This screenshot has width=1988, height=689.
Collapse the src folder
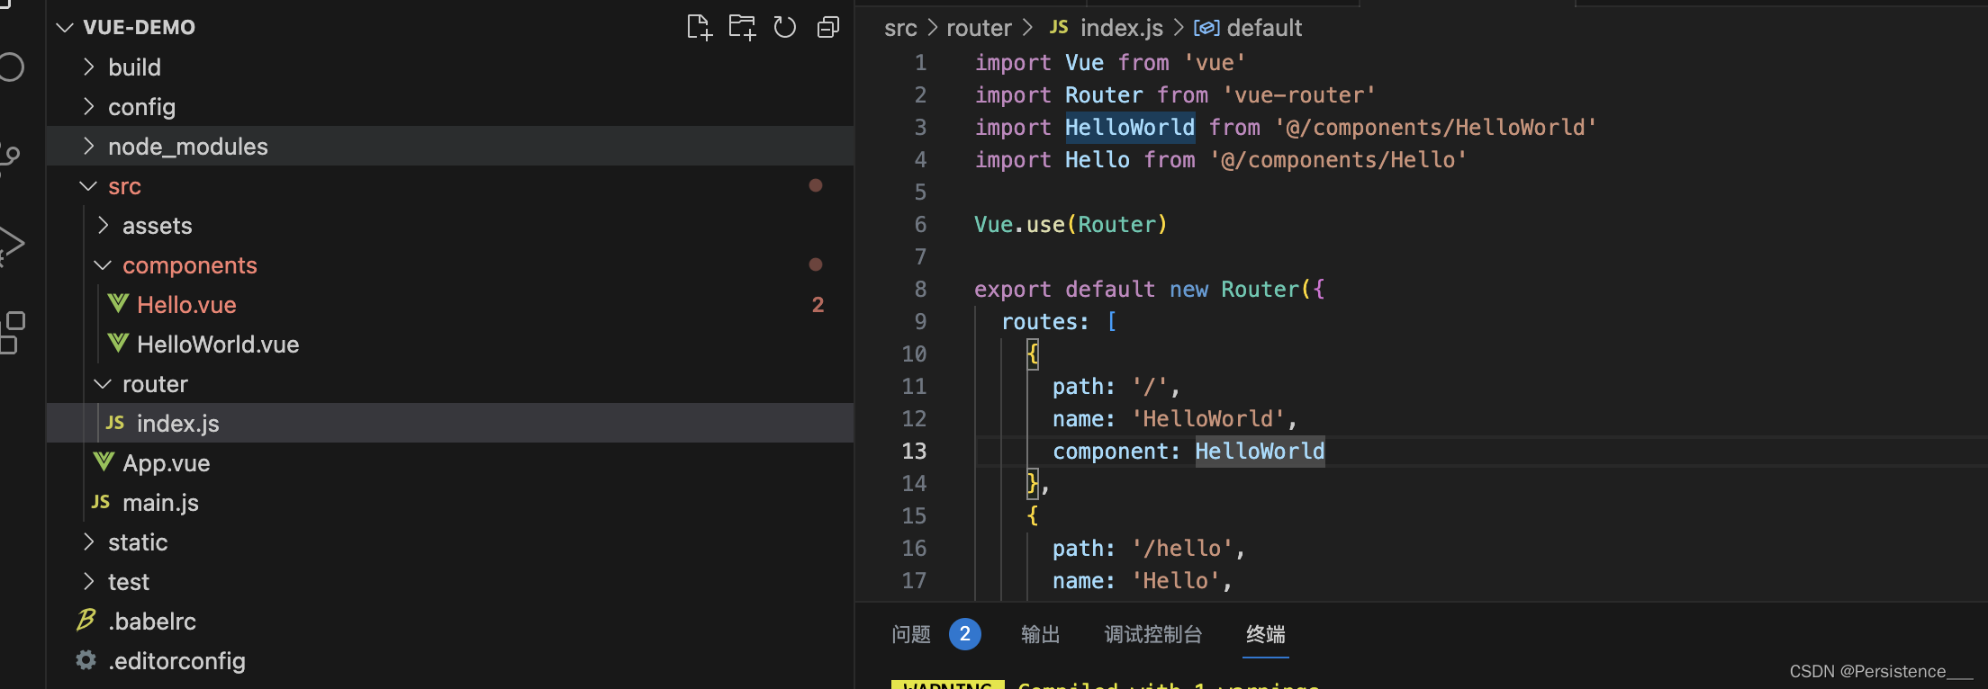(88, 185)
